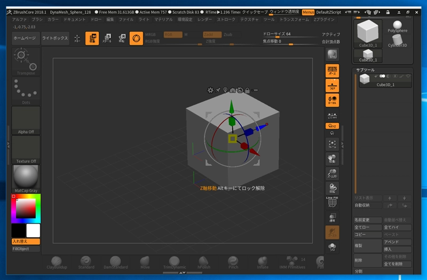The height and width of the screenshot is (280, 427).
Task: Open the Dots stroke type selector
Action: pos(26,91)
